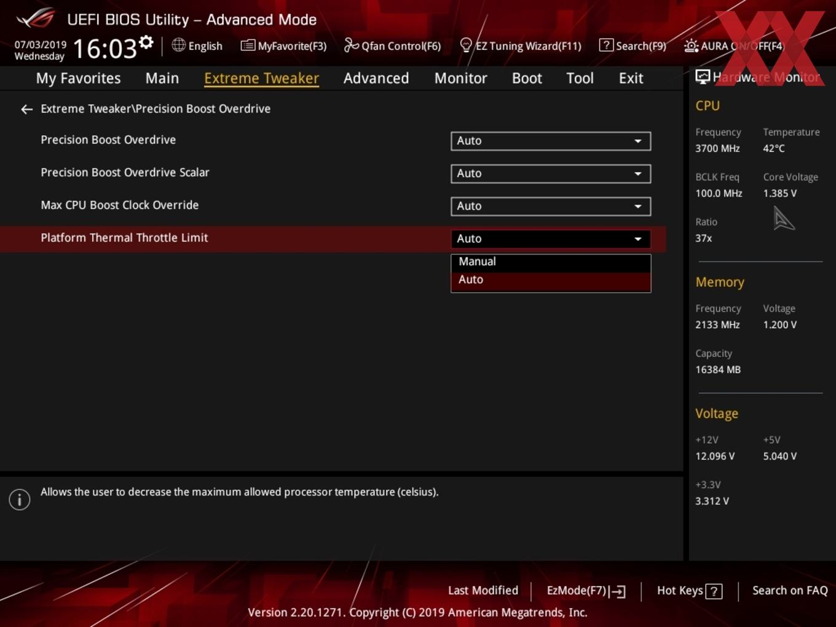Switch to the Main tab

click(x=162, y=78)
